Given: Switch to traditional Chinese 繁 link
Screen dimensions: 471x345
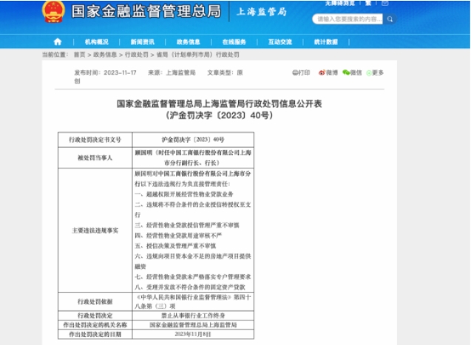Looking at the screenshot, I should click(368, 3).
